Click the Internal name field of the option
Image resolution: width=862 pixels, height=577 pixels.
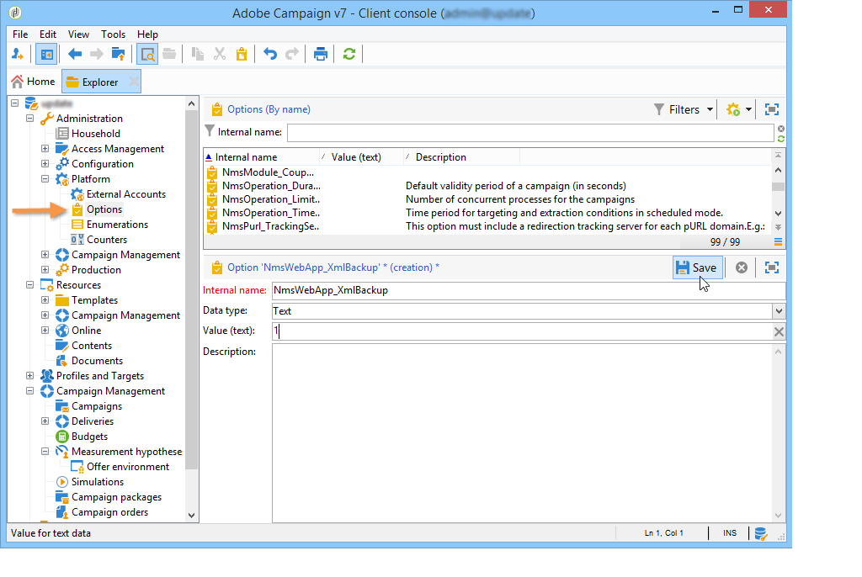point(529,290)
